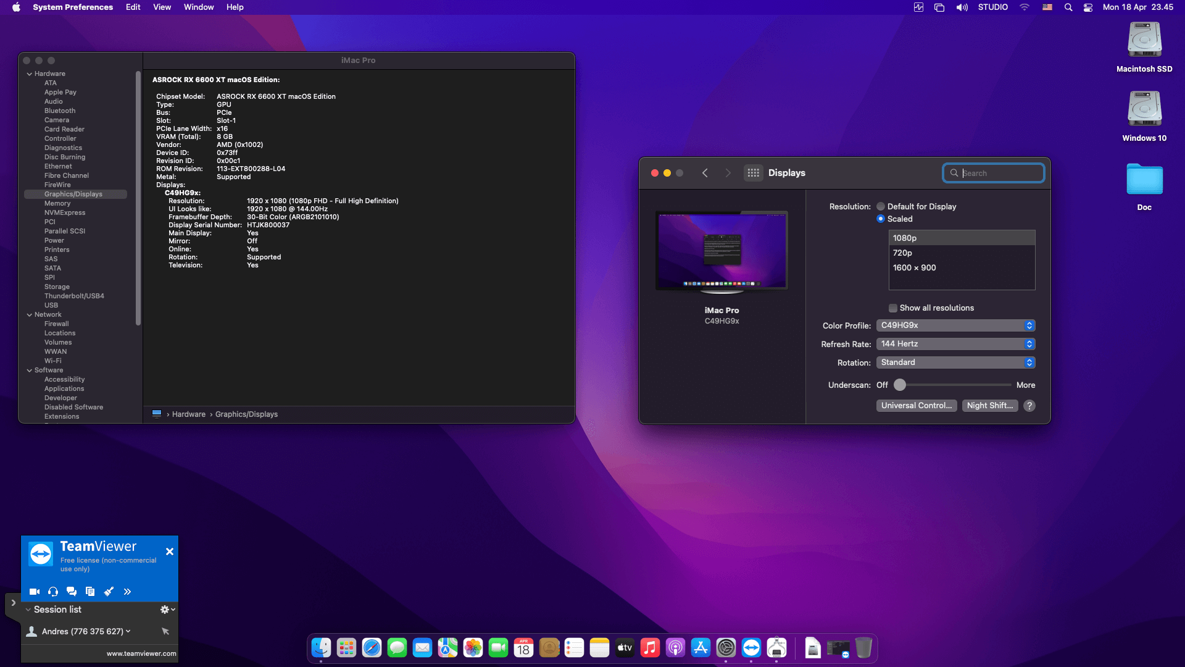This screenshot has width=1185, height=667.
Task: Open the TeamViewer file box icon
Action: point(90,592)
